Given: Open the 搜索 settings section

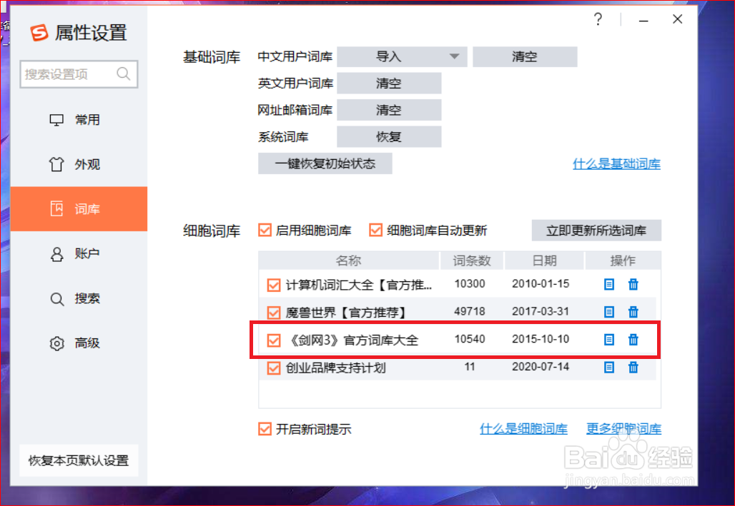Looking at the screenshot, I should coord(79,298).
